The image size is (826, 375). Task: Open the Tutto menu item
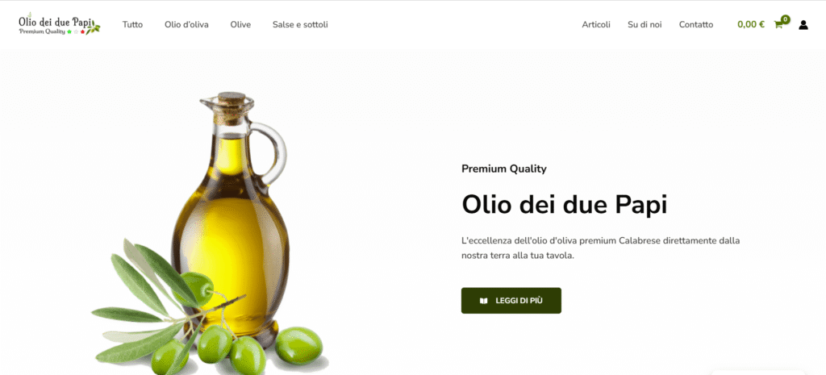pos(133,25)
